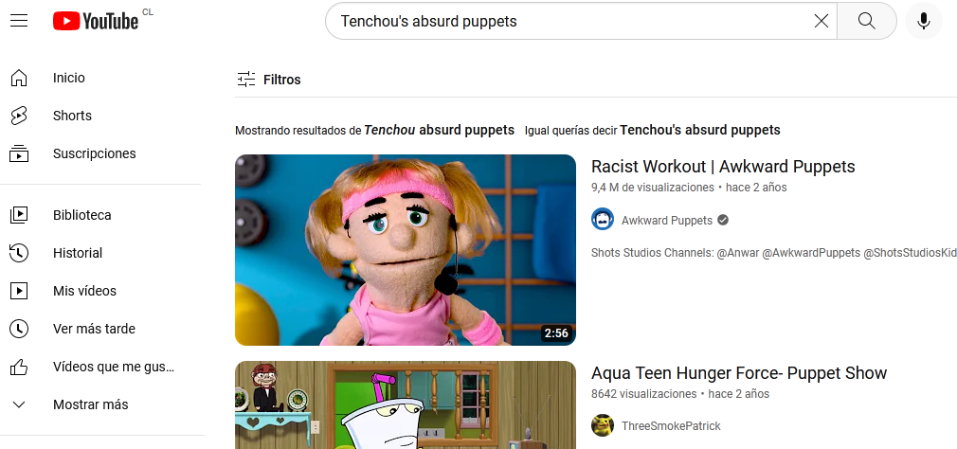Screen dimensions: 957x449
Task: Click the Awkward Puppets verified badge
Action: pyautogui.click(x=723, y=220)
